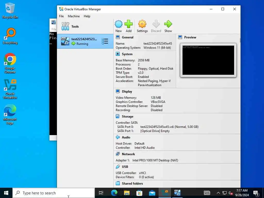Open the System settings header link
The width and height of the screenshot is (264, 198).
coord(127,54)
